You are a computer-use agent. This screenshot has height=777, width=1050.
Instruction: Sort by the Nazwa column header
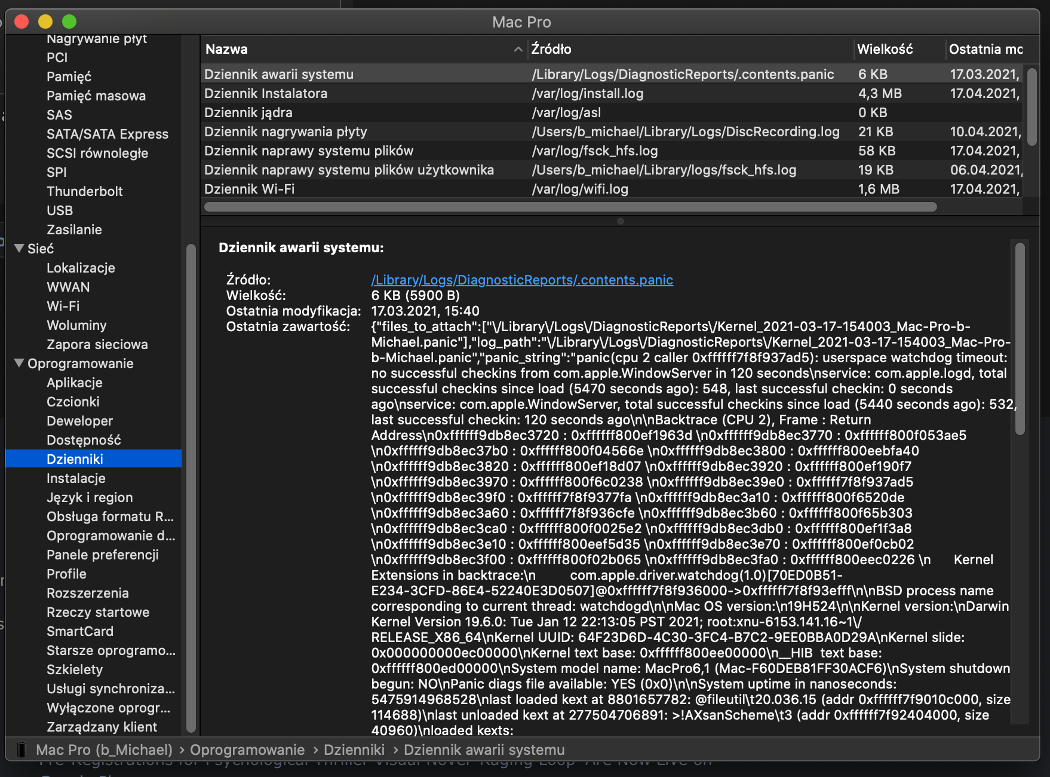click(x=363, y=49)
